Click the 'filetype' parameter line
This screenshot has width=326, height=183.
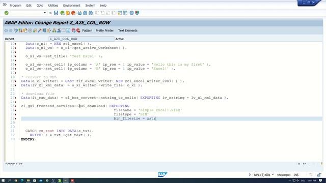click(x=131, y=114)
